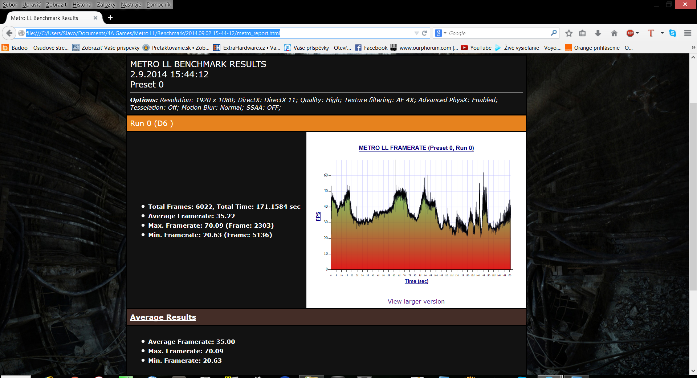697x378 pixels.
Task: Open the Upraviť menu
Action: point(31,4)
